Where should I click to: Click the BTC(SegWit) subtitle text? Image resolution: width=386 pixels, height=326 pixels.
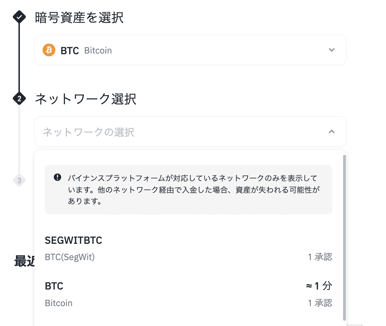click(x=70, y=257)
